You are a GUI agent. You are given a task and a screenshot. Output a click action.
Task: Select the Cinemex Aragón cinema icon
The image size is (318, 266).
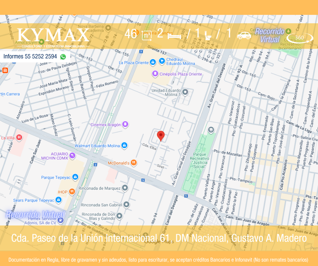tap(126, 125)
